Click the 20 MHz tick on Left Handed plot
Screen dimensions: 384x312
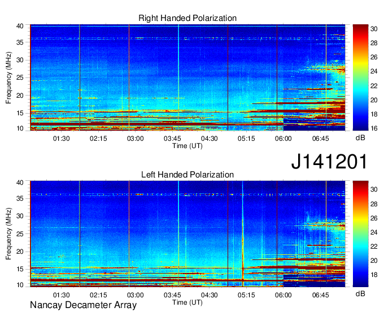[20, 252]
